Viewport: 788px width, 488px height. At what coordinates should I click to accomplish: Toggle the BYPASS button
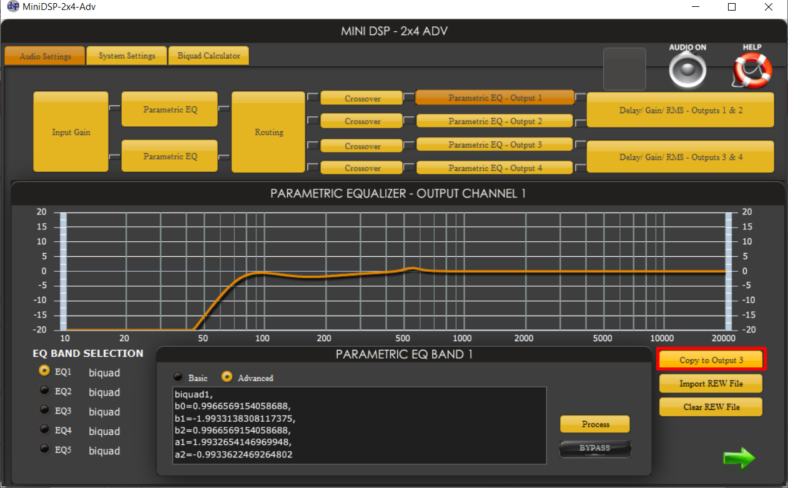(595, 449)
